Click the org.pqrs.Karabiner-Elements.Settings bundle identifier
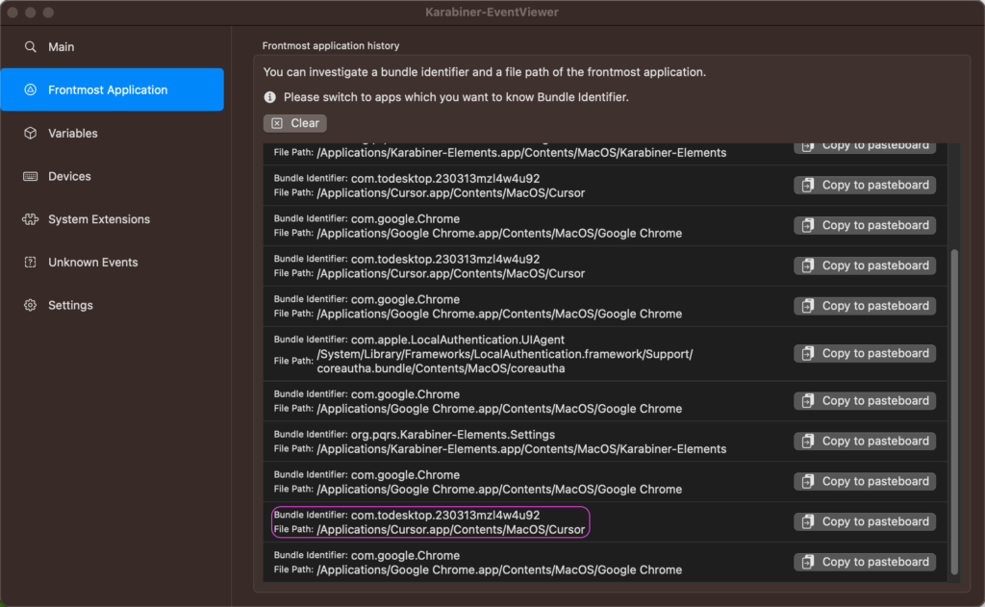 tap(453, 435)
